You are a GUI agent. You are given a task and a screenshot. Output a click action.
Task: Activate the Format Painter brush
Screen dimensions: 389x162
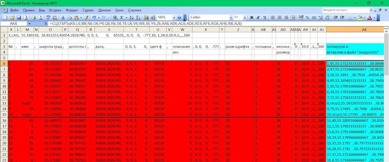click(x=86, y=18)
